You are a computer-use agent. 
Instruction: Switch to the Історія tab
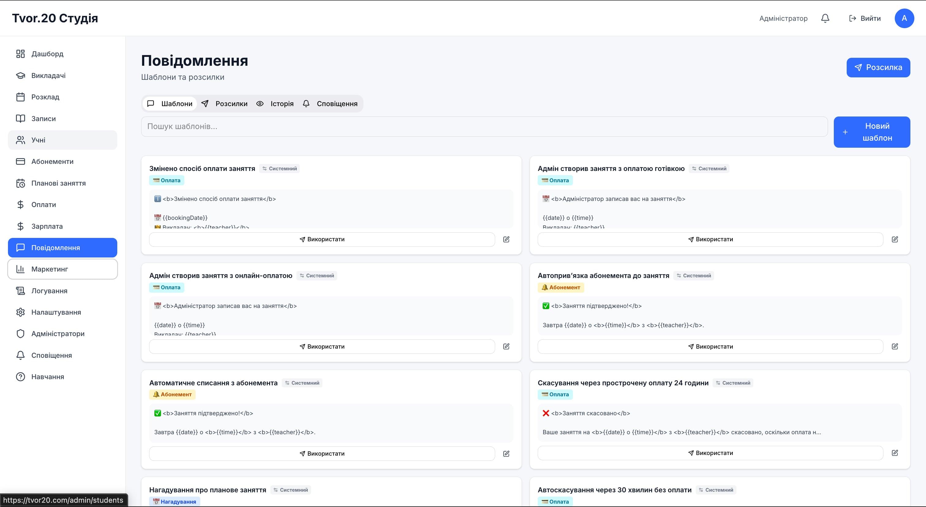tap(275, 104)
